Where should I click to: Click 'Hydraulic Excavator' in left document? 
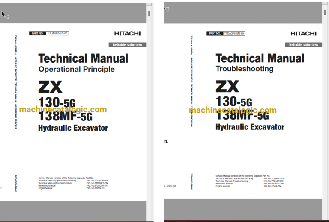(73, 128)
